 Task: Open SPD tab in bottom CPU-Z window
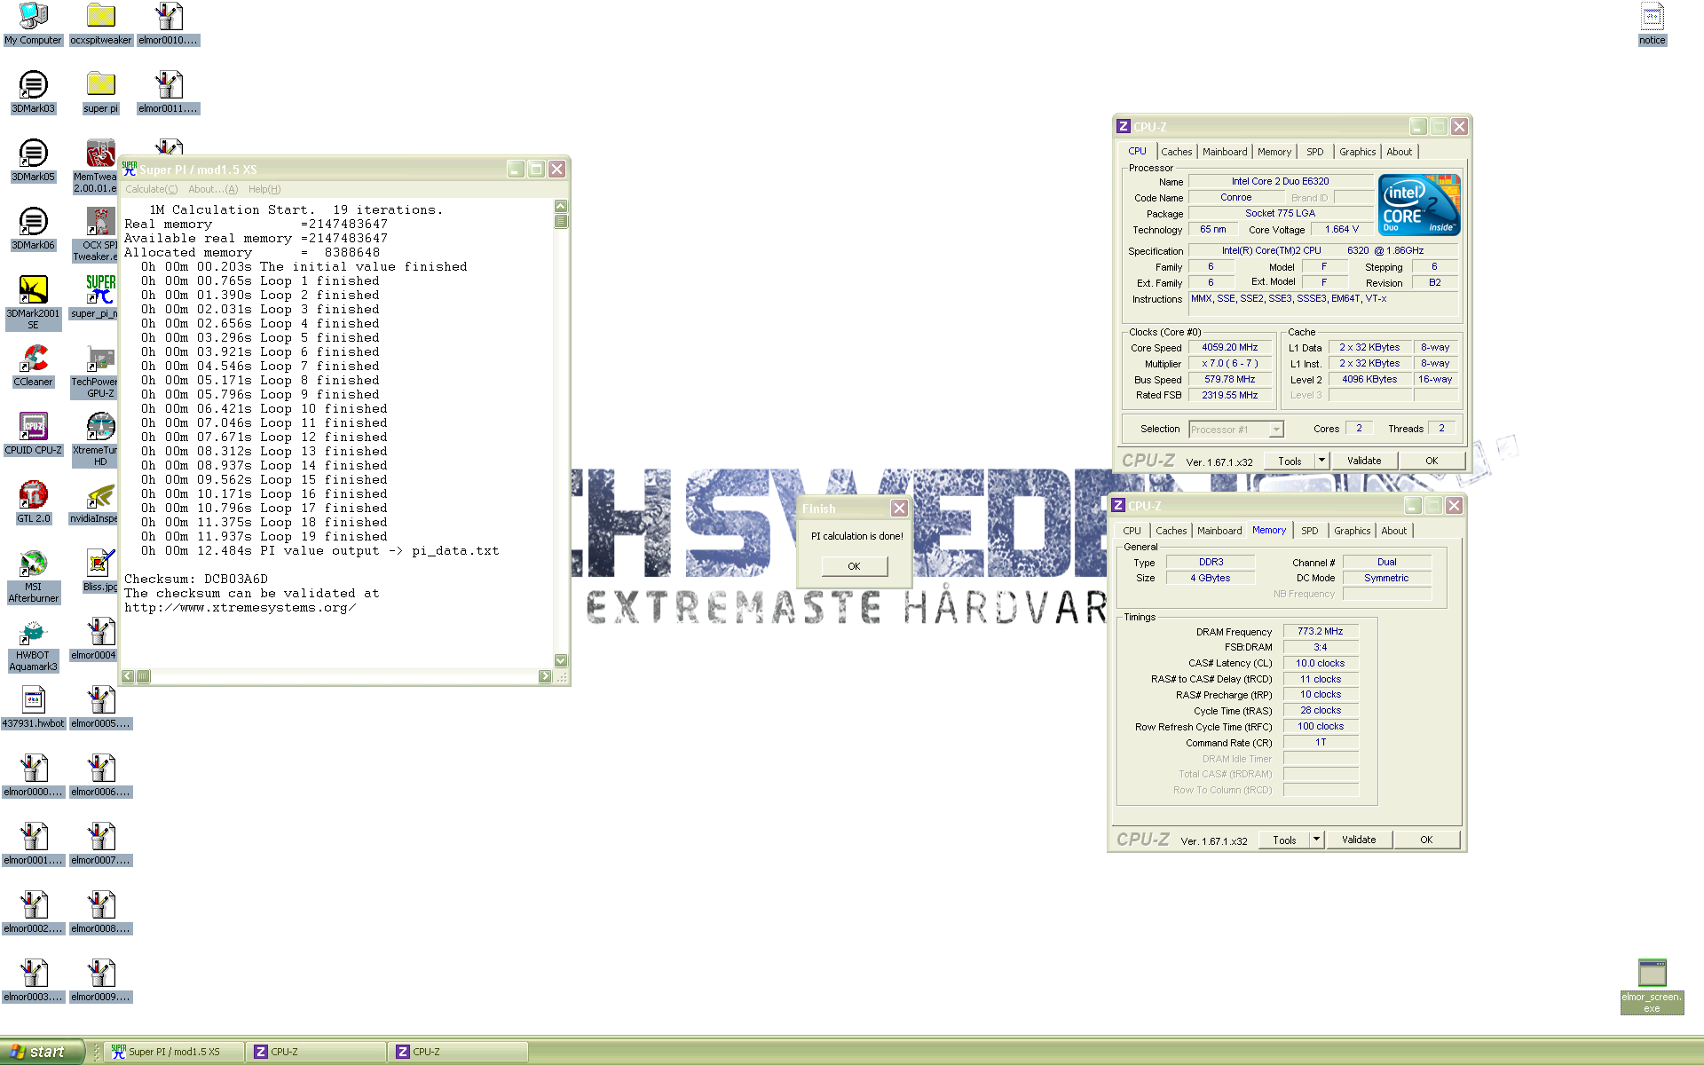pos(1309,531)
